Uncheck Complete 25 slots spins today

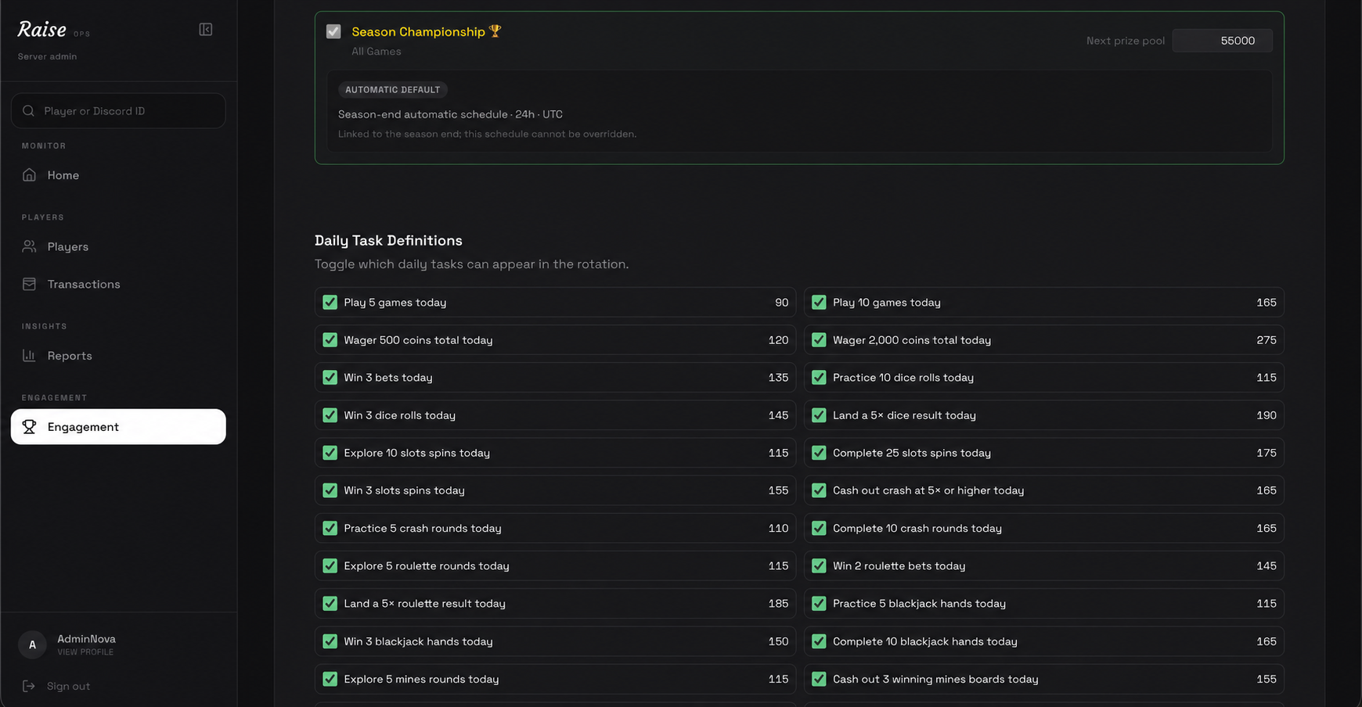point(819,453)
